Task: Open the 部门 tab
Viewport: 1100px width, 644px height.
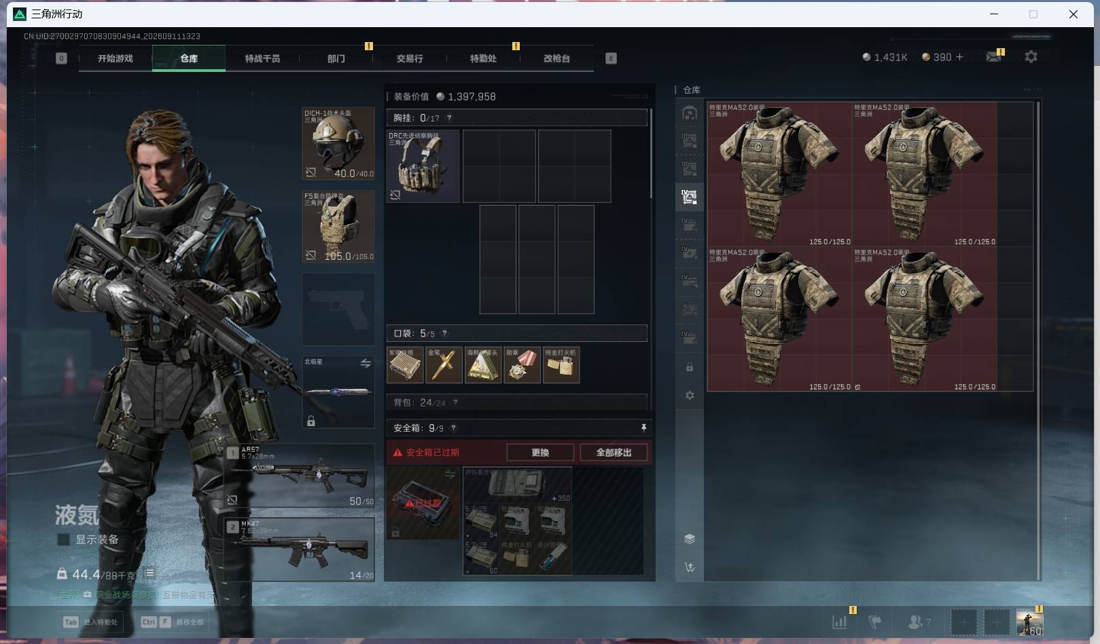Action: click(336, 58)
